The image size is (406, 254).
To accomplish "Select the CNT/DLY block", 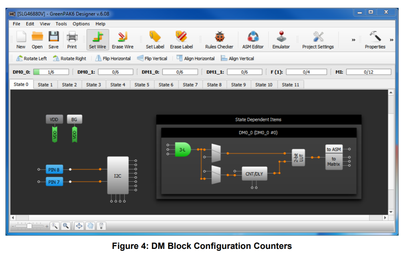I will 254,174.
